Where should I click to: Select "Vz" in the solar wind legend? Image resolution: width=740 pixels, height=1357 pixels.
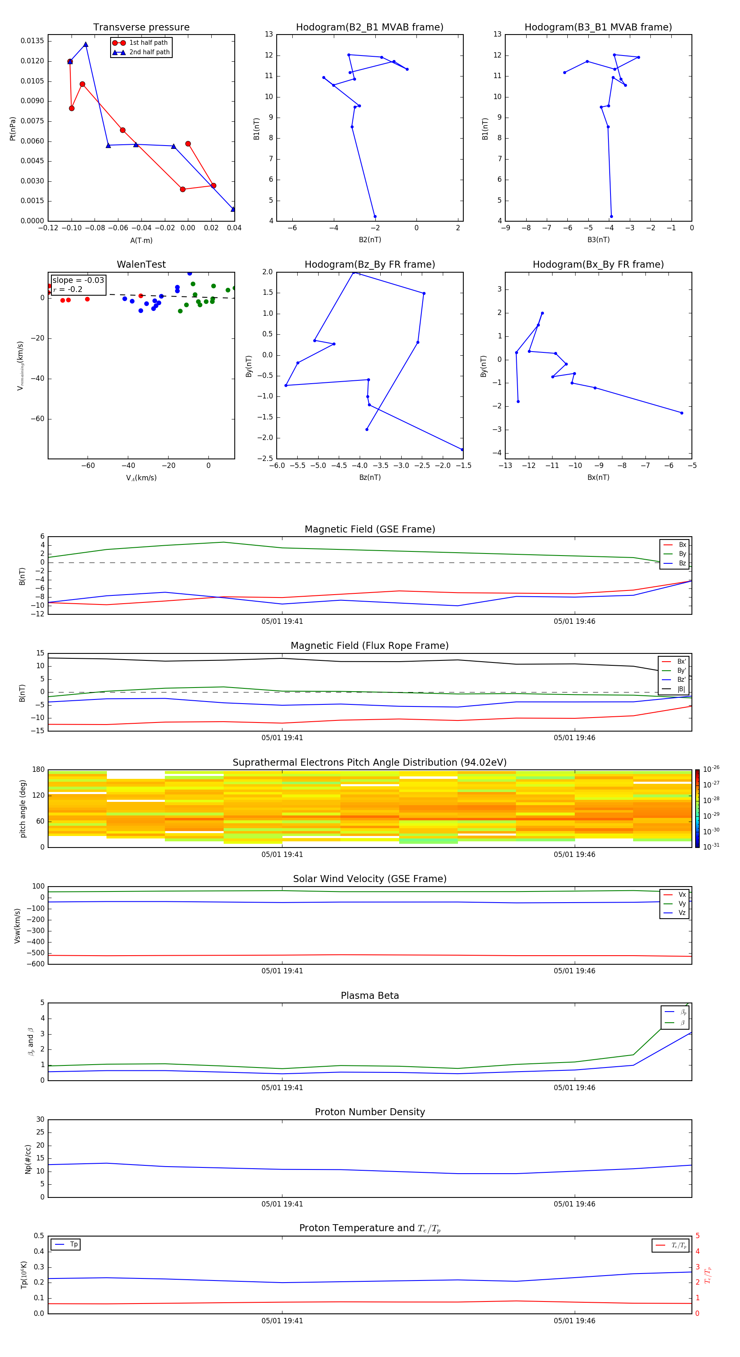[675, 913]
